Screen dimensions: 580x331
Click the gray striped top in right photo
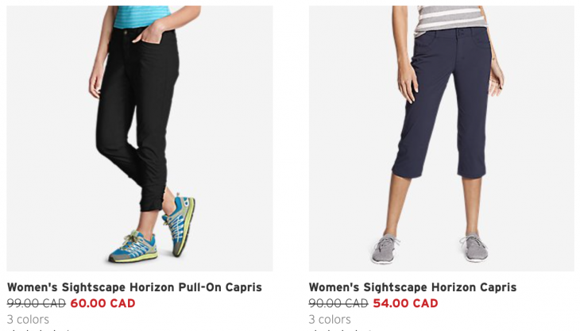[x=450, y=19]
